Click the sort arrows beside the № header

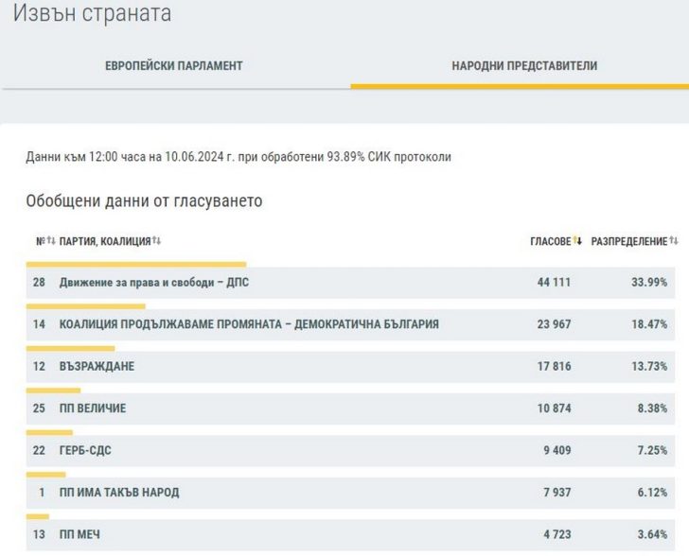(51, 241)
